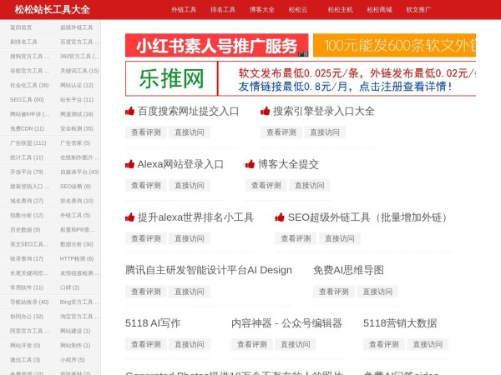Select 社会化工具 (38) sidebar category
This screenshot has width=501, height=375.
29,85
